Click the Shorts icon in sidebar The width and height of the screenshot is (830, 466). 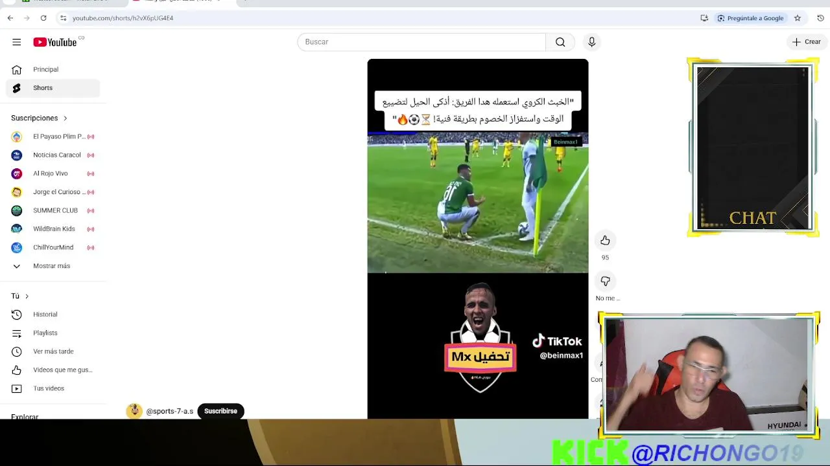pyautogui.click(x=17, y=88)
